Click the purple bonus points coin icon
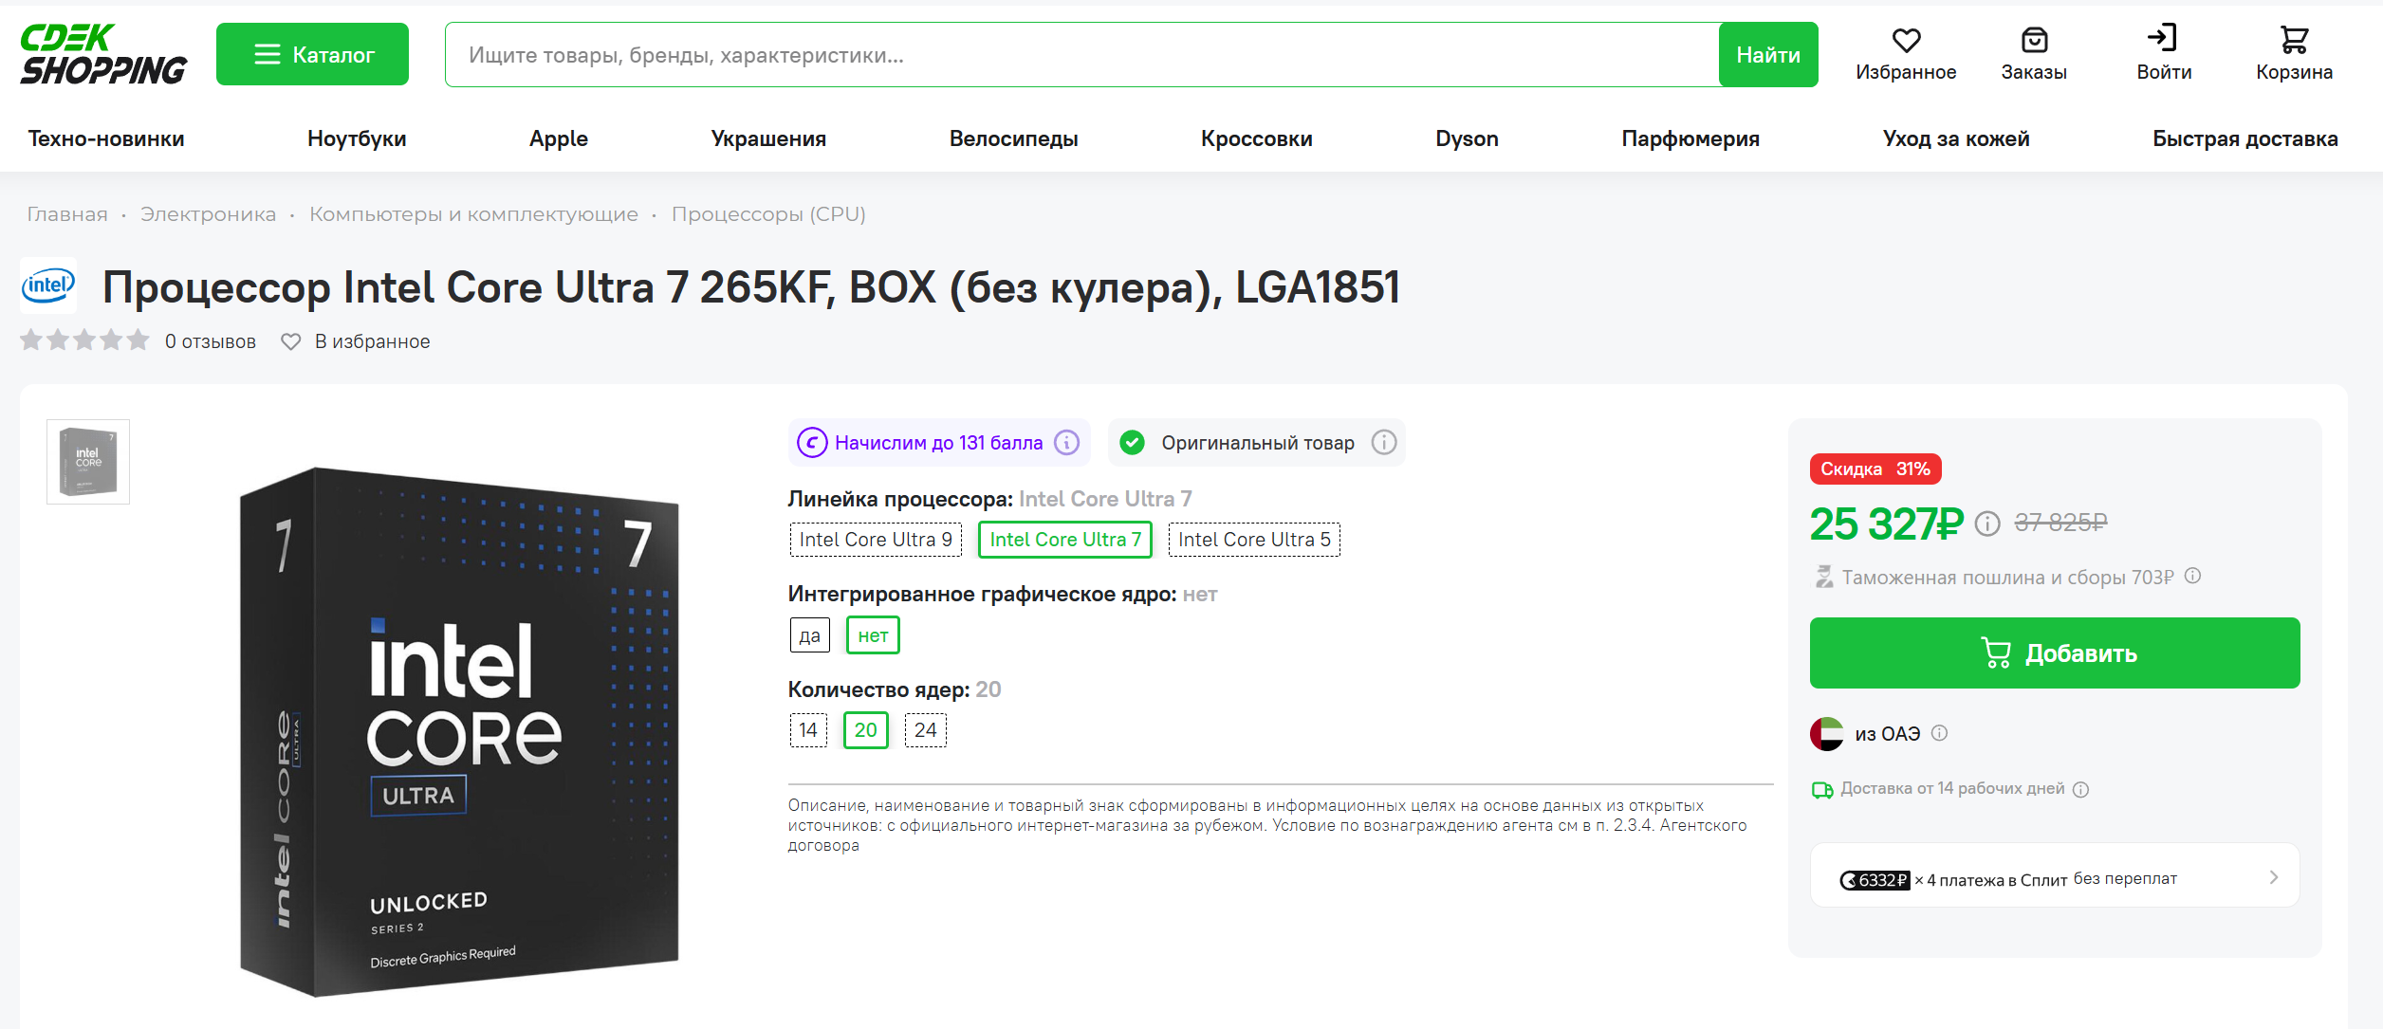The width and height of the screenshot is (2383, 1029). pyautogui.click(x=812, y=443)
